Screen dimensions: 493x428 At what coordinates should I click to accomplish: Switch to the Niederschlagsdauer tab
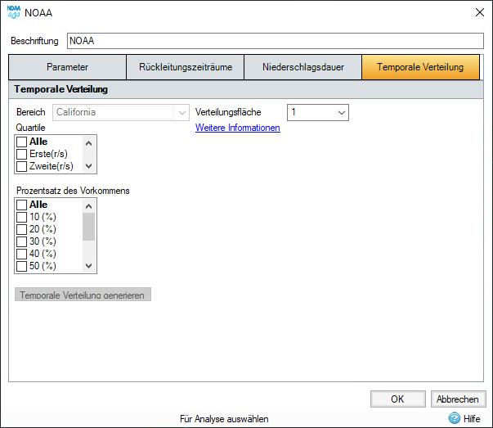(x=303, y=67)
